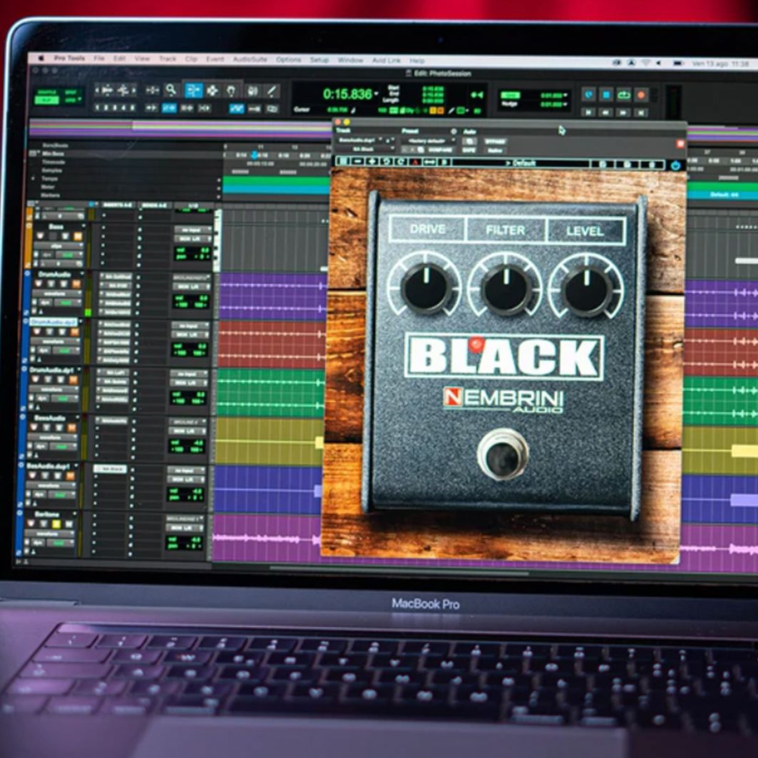
Task: Select the Zoomer magnifier tool
Action: (x=170, y=90)
